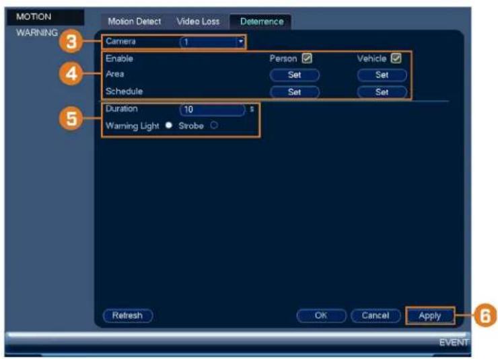Switch to the Video Loss tab
498x359 pixels.
[198, 22]
